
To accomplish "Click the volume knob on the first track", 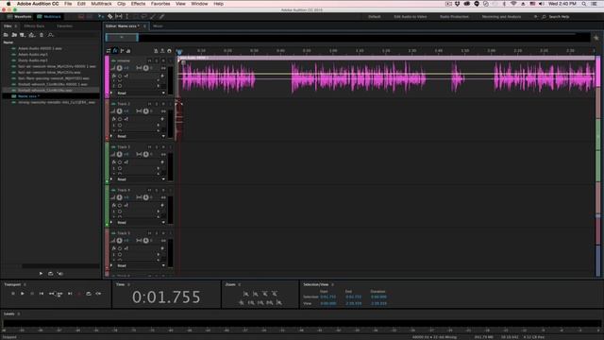I will pos(120,68).
